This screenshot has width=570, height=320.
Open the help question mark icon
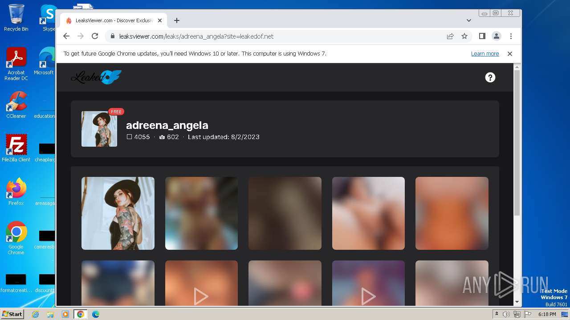[x=490, y=77]
